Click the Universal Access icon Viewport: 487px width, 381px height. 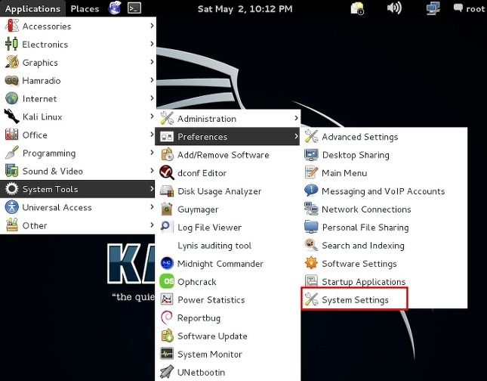pos(12,207)
